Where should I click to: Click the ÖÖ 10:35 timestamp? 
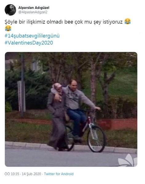(x=12, y=174)
